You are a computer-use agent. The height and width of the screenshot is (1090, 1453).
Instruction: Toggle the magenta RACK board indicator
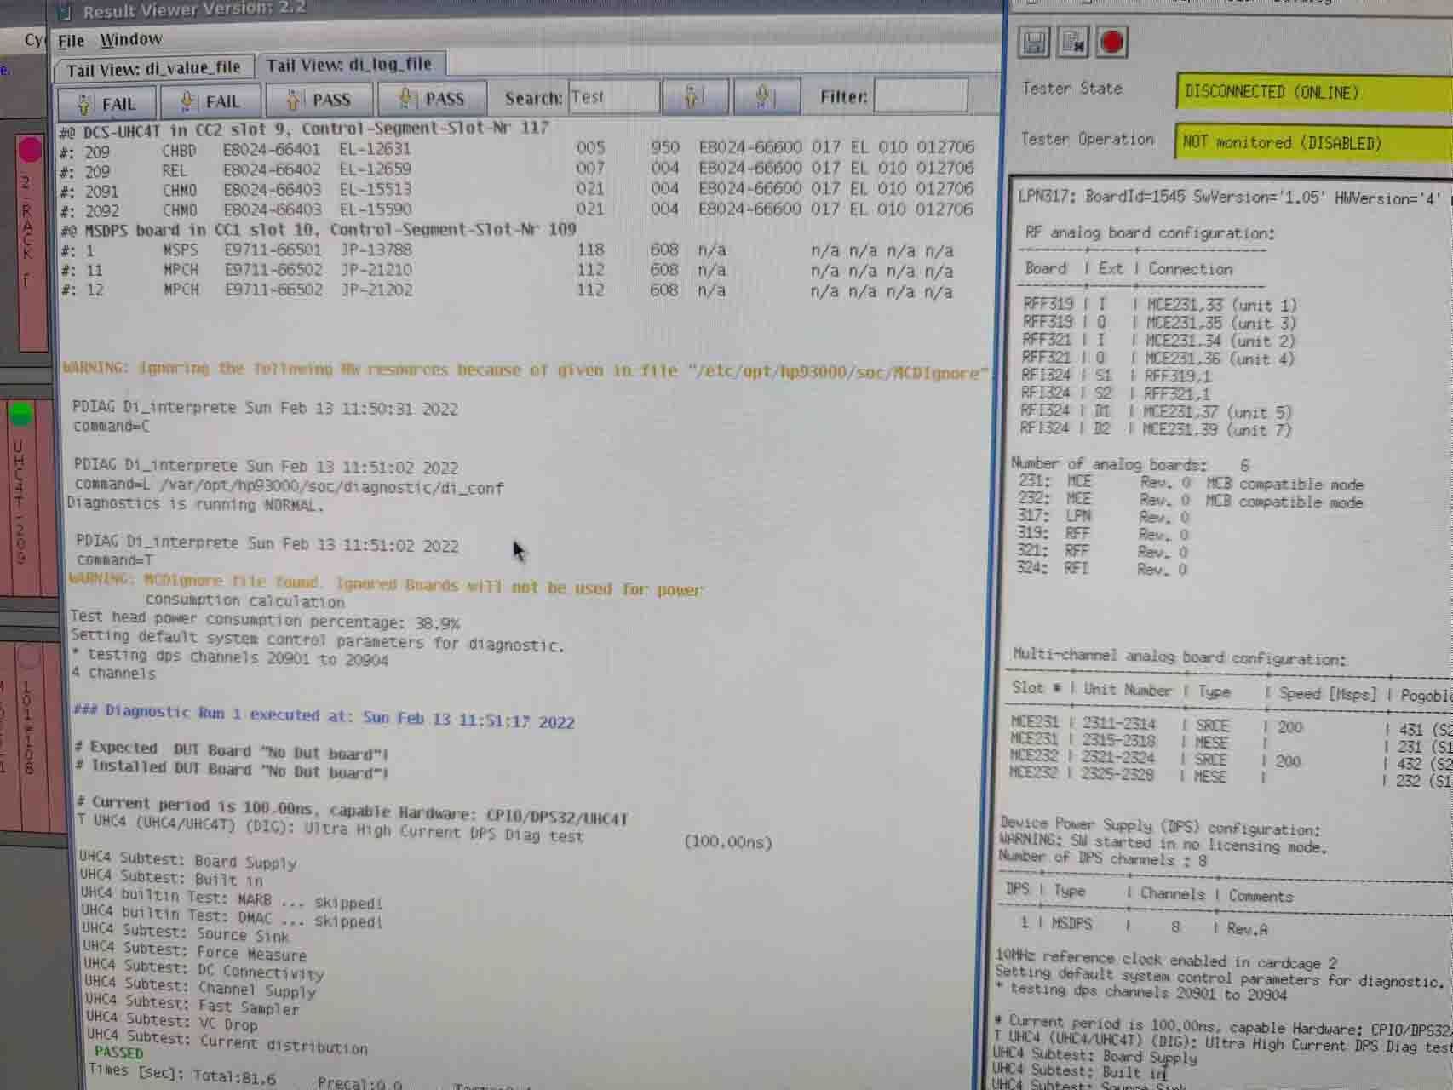tap(30, 150)
